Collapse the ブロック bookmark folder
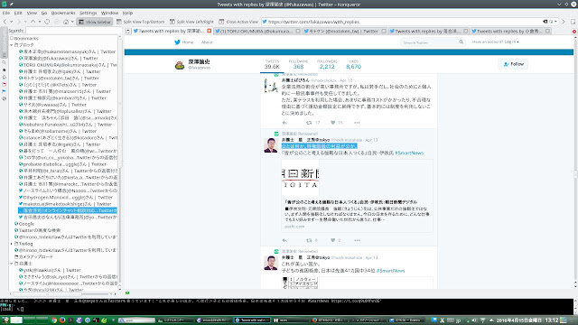Screen dimensions: 578x325 tap(12, 45)
